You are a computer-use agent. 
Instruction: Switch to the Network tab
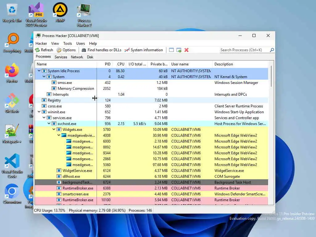point(77,57)
